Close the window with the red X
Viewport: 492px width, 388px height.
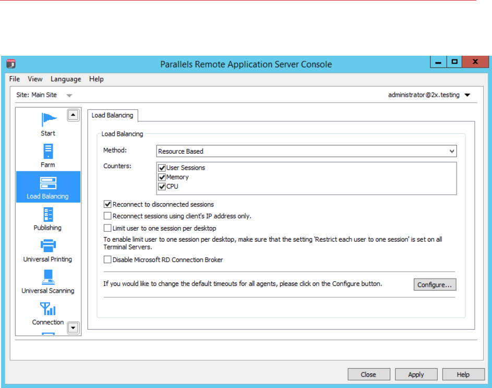coord(475,62)
